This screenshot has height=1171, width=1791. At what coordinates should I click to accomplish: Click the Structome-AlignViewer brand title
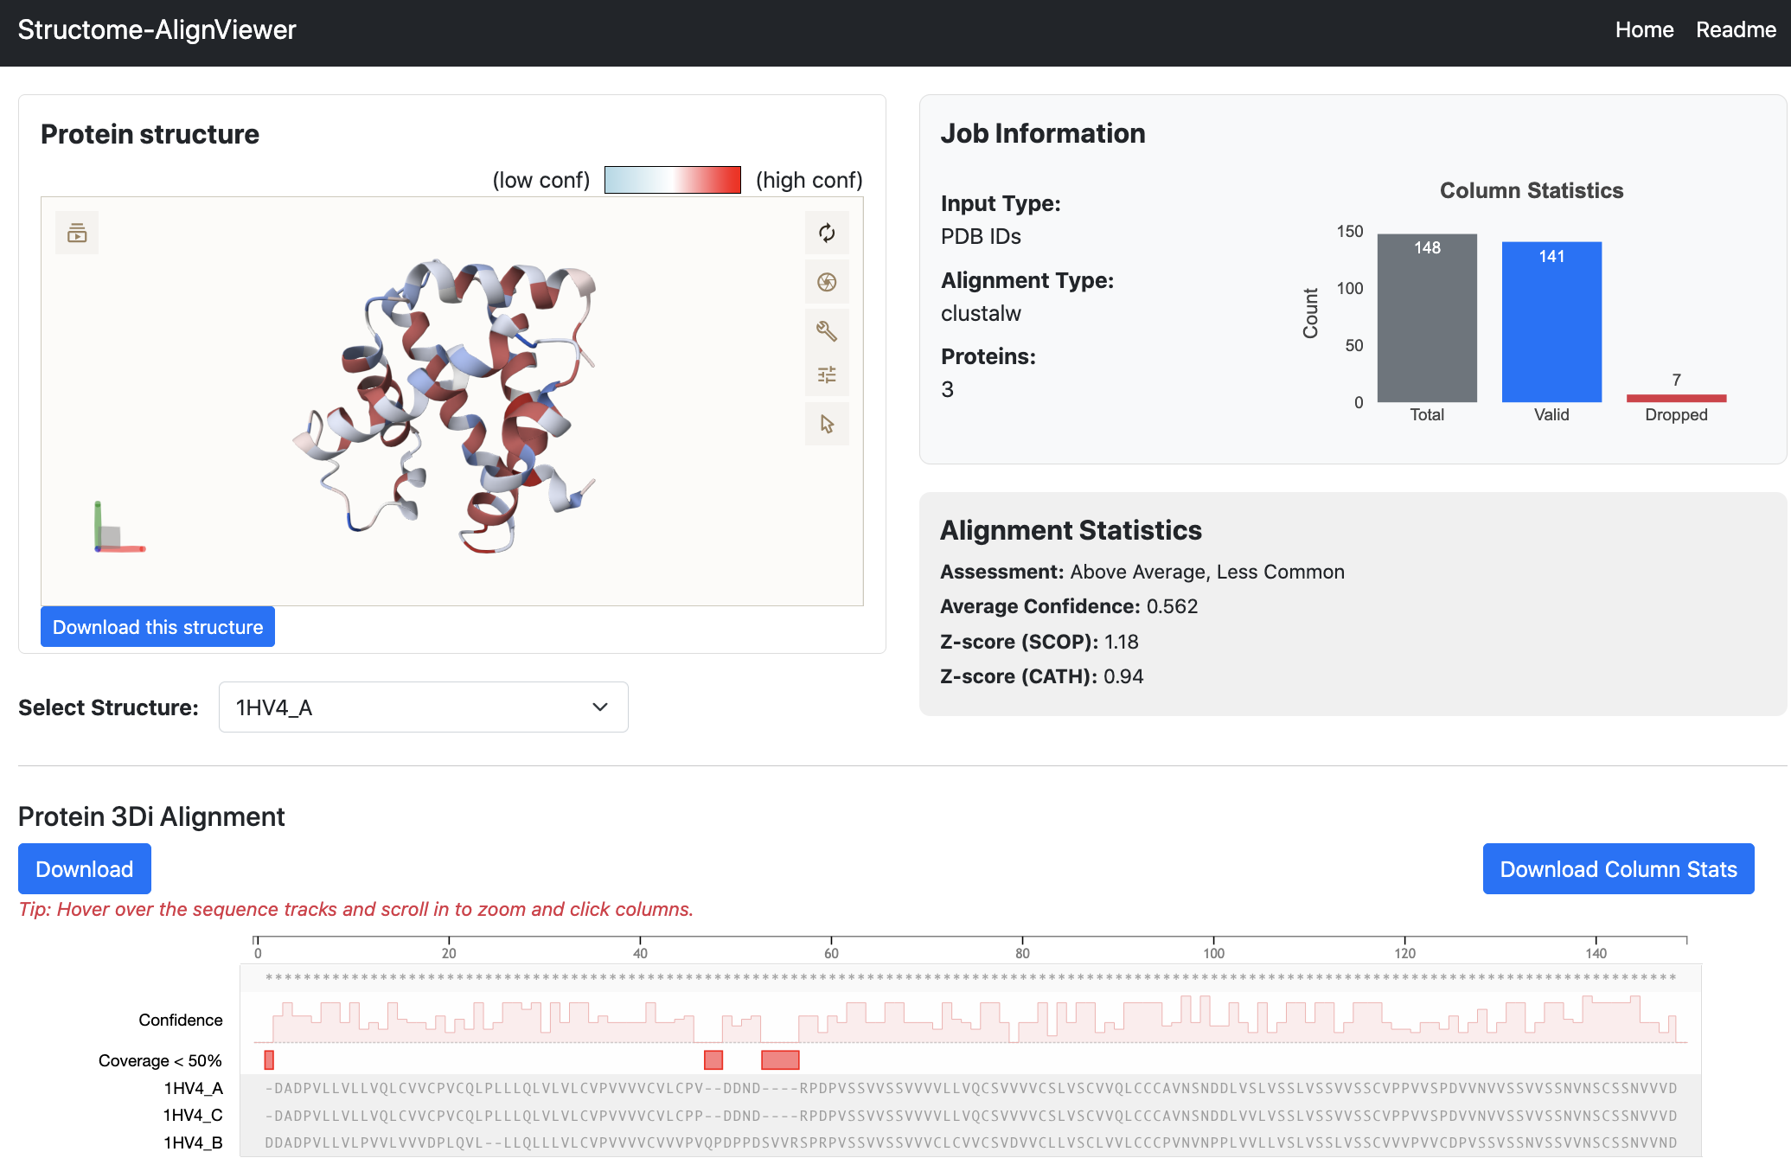point(157,30)
